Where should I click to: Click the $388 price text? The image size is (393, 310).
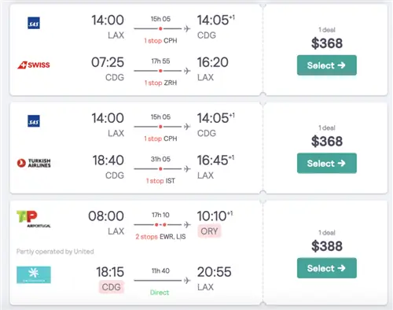(327, 246)
